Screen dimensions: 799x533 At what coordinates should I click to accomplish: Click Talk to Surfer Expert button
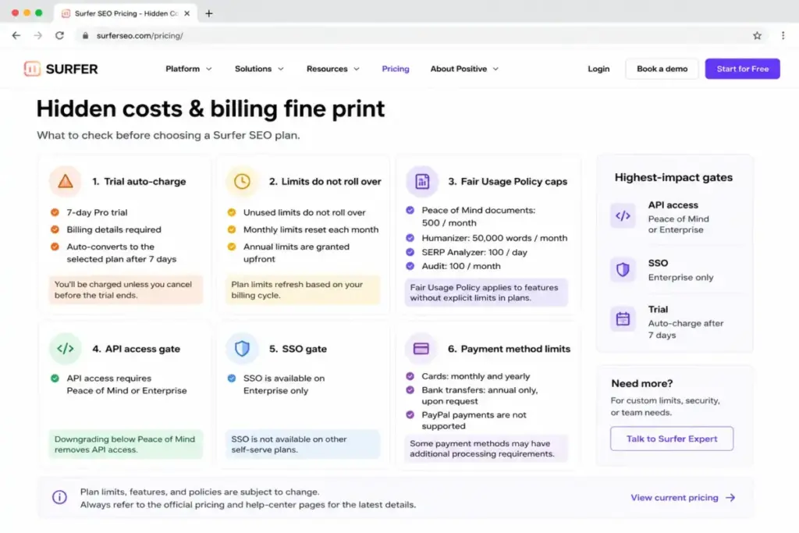(672, 439)
